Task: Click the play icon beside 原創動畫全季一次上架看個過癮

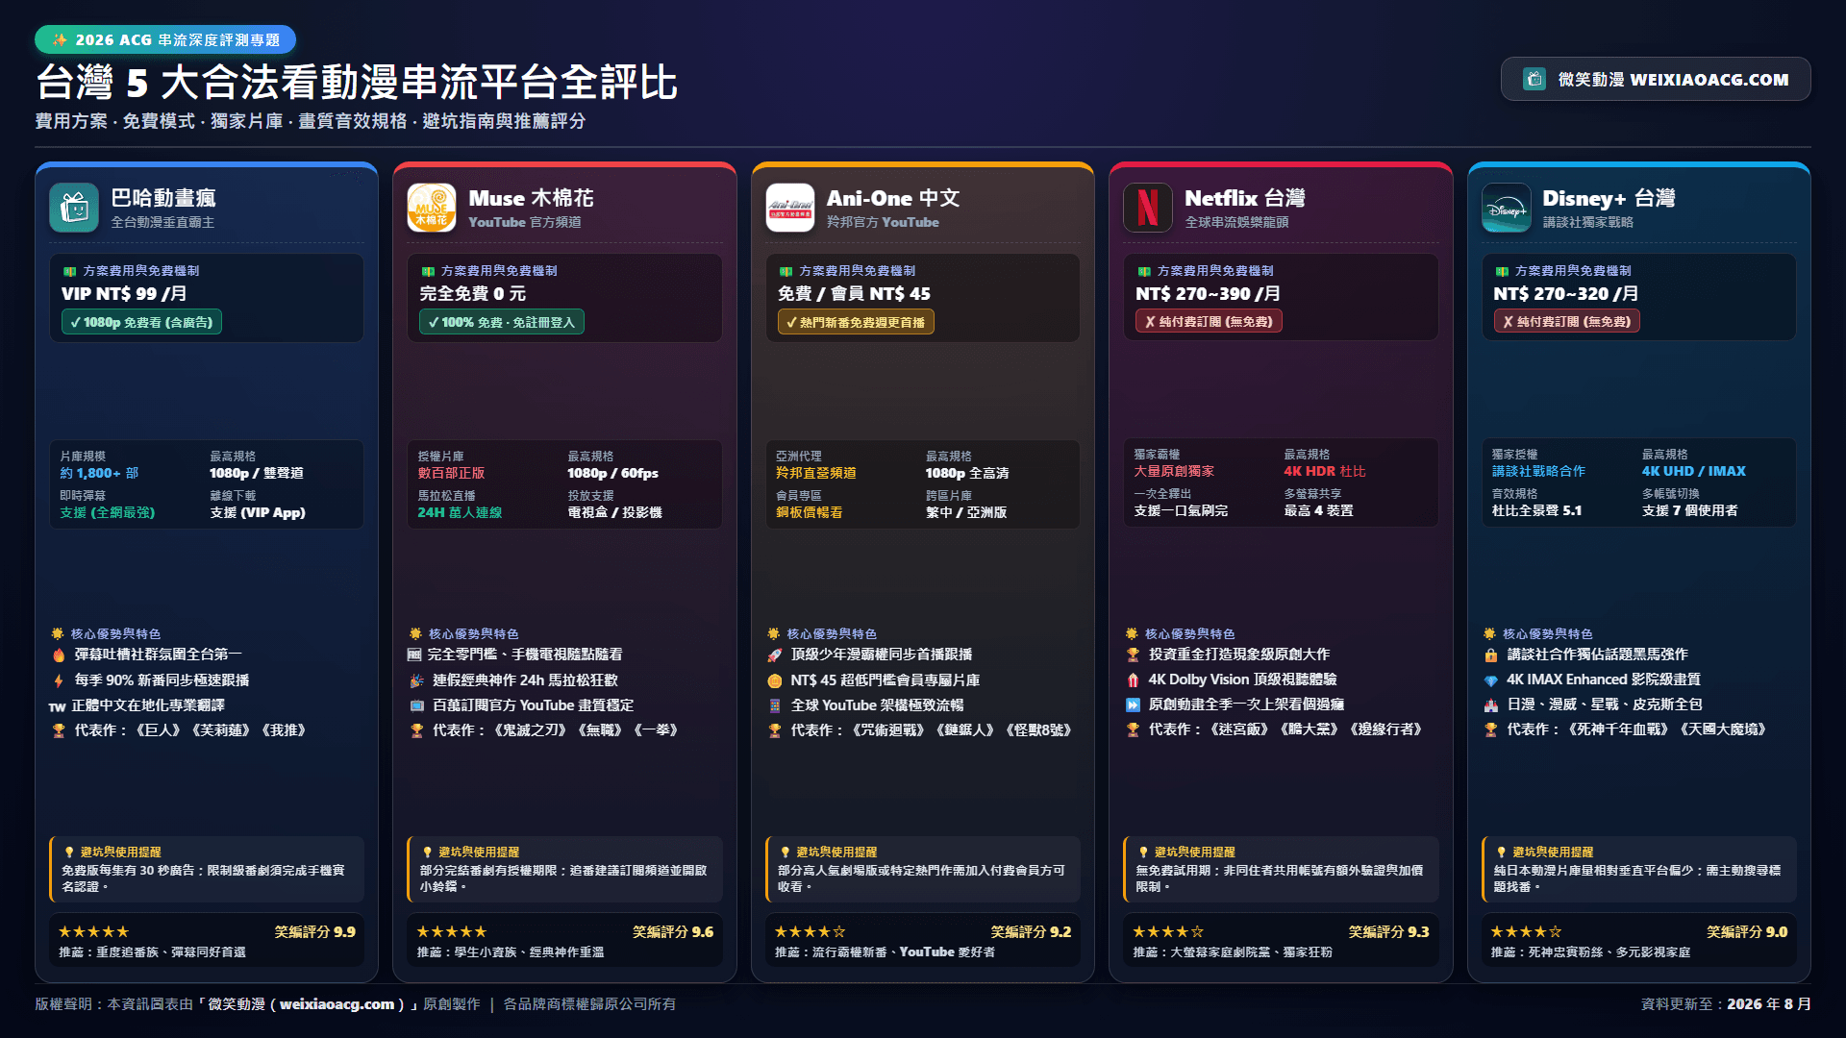Action: tap(1133, 704)
